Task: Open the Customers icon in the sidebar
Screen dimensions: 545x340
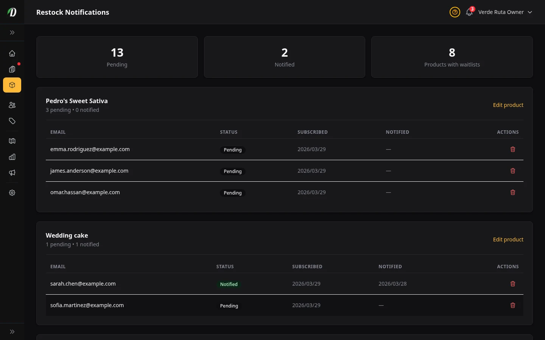Action: 12,105
